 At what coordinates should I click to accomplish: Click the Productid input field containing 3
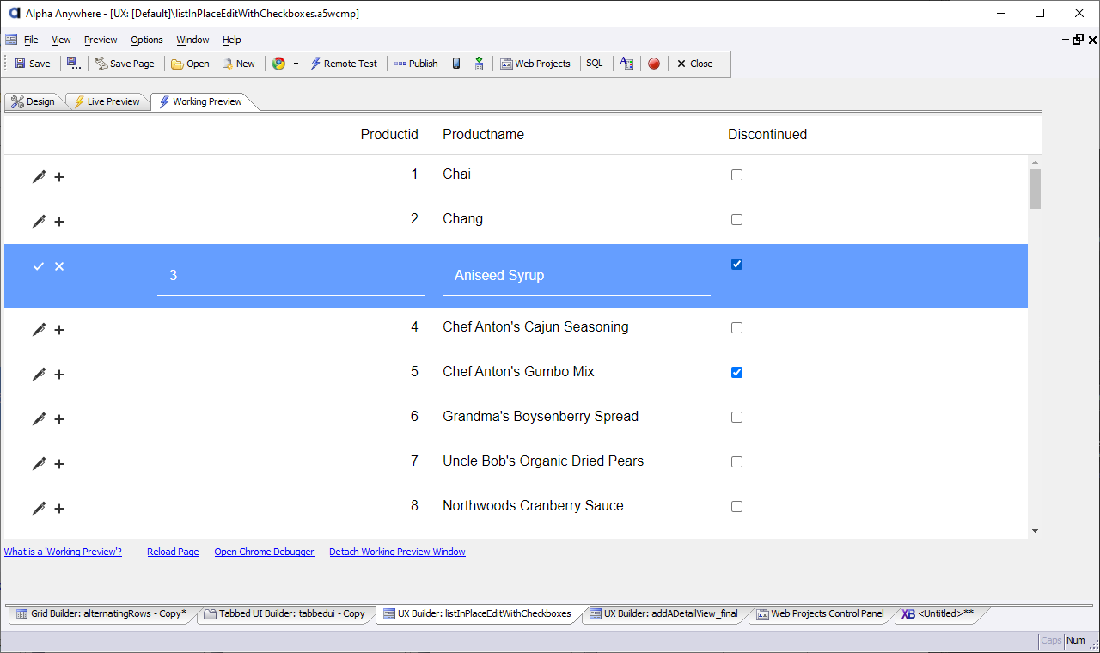(291, 276)
